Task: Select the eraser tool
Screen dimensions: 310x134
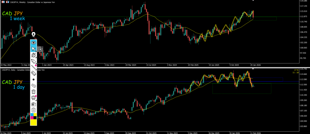Action: [x=34, y=73]
